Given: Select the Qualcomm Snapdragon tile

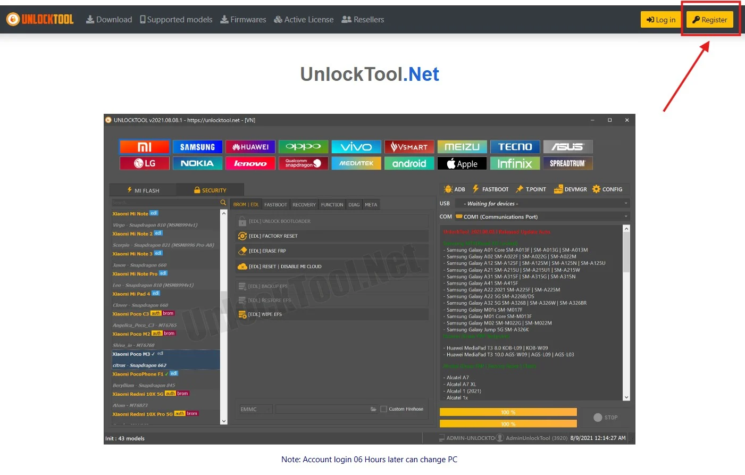Looking at the screenshot, I should [303, 163].
